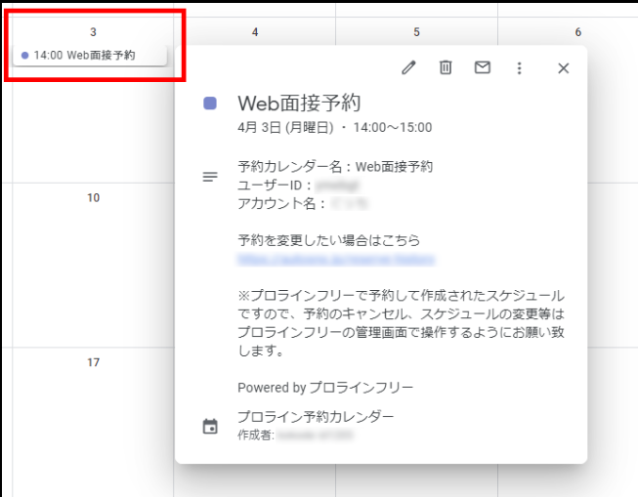Delete the event with trash icon
This screenshot has width=638, height=497.
pyautogui.click(x=446, y=67)
